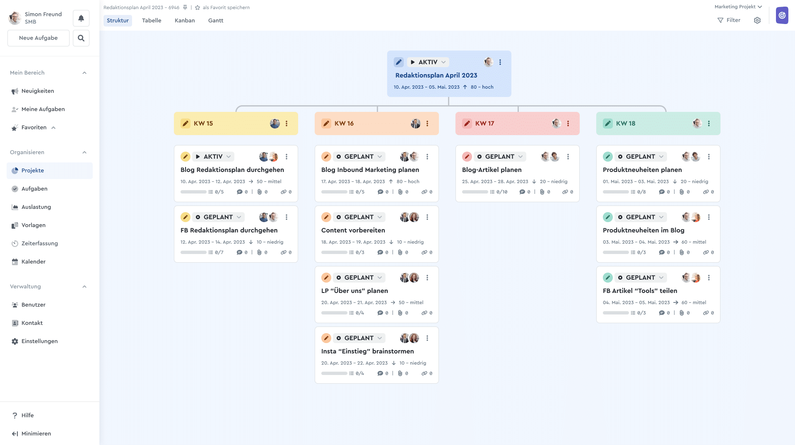Click the KW 17 assignee avatar

[556, 123]
